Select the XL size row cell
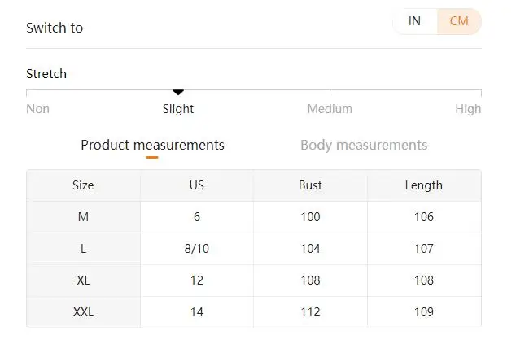The image size is (516, 339). click(x=83, y=280)
